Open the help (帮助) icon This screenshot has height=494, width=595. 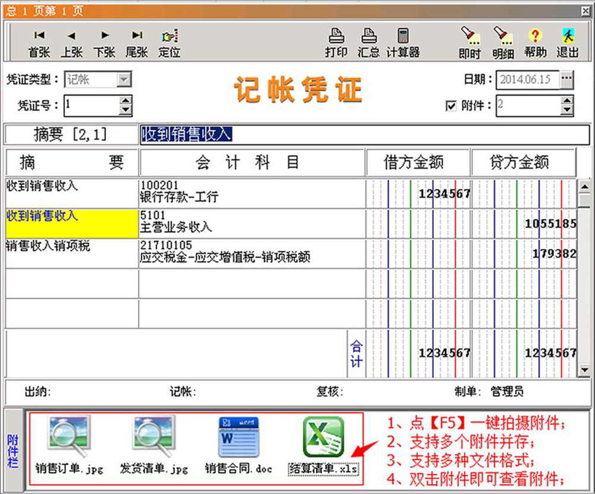535,43
